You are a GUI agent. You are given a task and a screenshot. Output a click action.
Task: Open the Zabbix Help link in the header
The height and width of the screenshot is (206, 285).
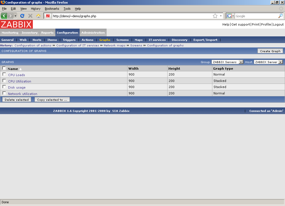pos(226,24)
